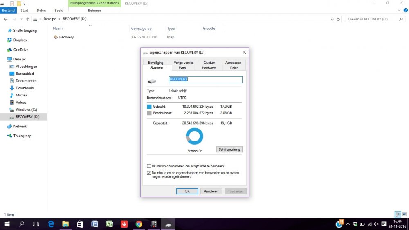Open the Windows Start menu
The image size is (409, 230).
[7, 224]
